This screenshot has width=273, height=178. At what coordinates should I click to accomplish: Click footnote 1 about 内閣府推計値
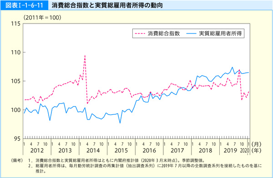click(x=116, y=160)
